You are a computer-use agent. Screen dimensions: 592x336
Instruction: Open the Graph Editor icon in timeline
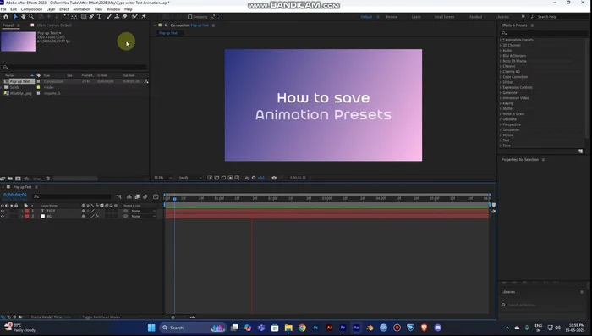156,196
